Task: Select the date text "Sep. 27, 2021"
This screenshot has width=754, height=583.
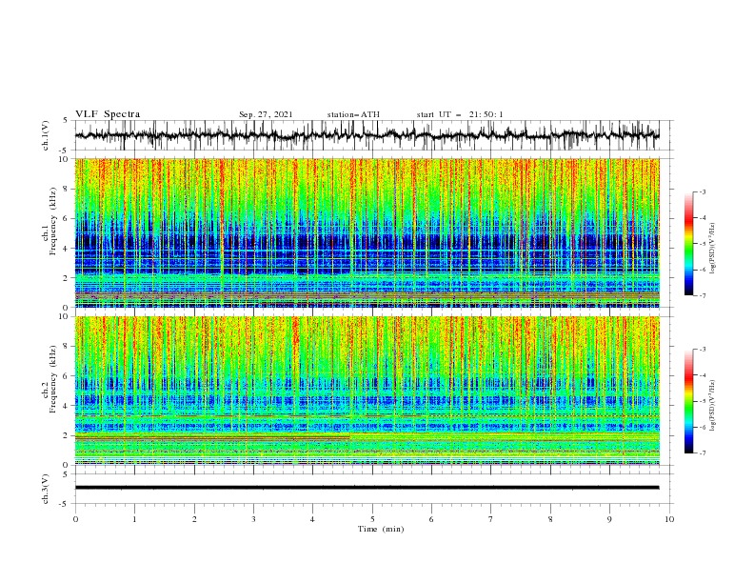Action: click(x=266, y=114)
